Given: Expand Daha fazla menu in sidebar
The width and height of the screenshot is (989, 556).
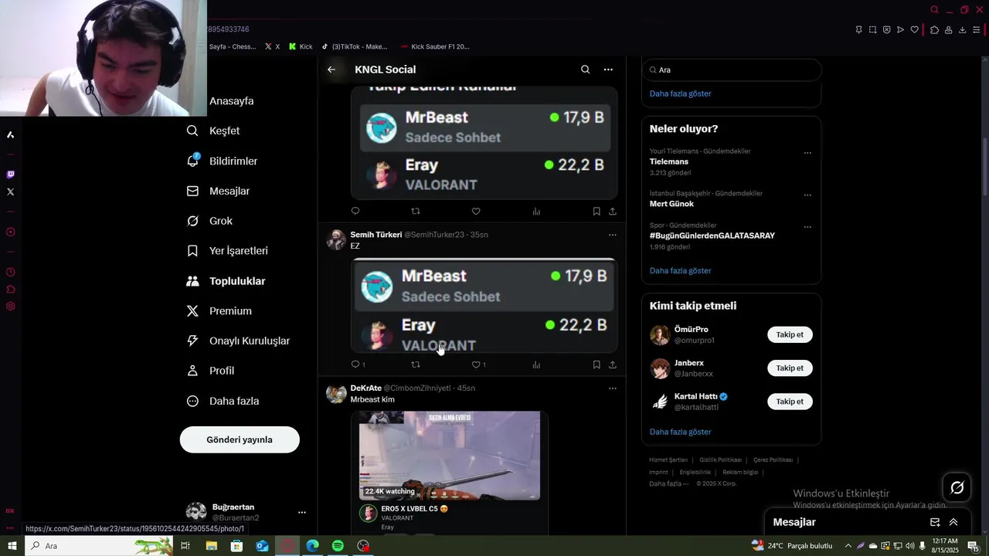Looking at the screenshot, I should click(x=234, y=402).
